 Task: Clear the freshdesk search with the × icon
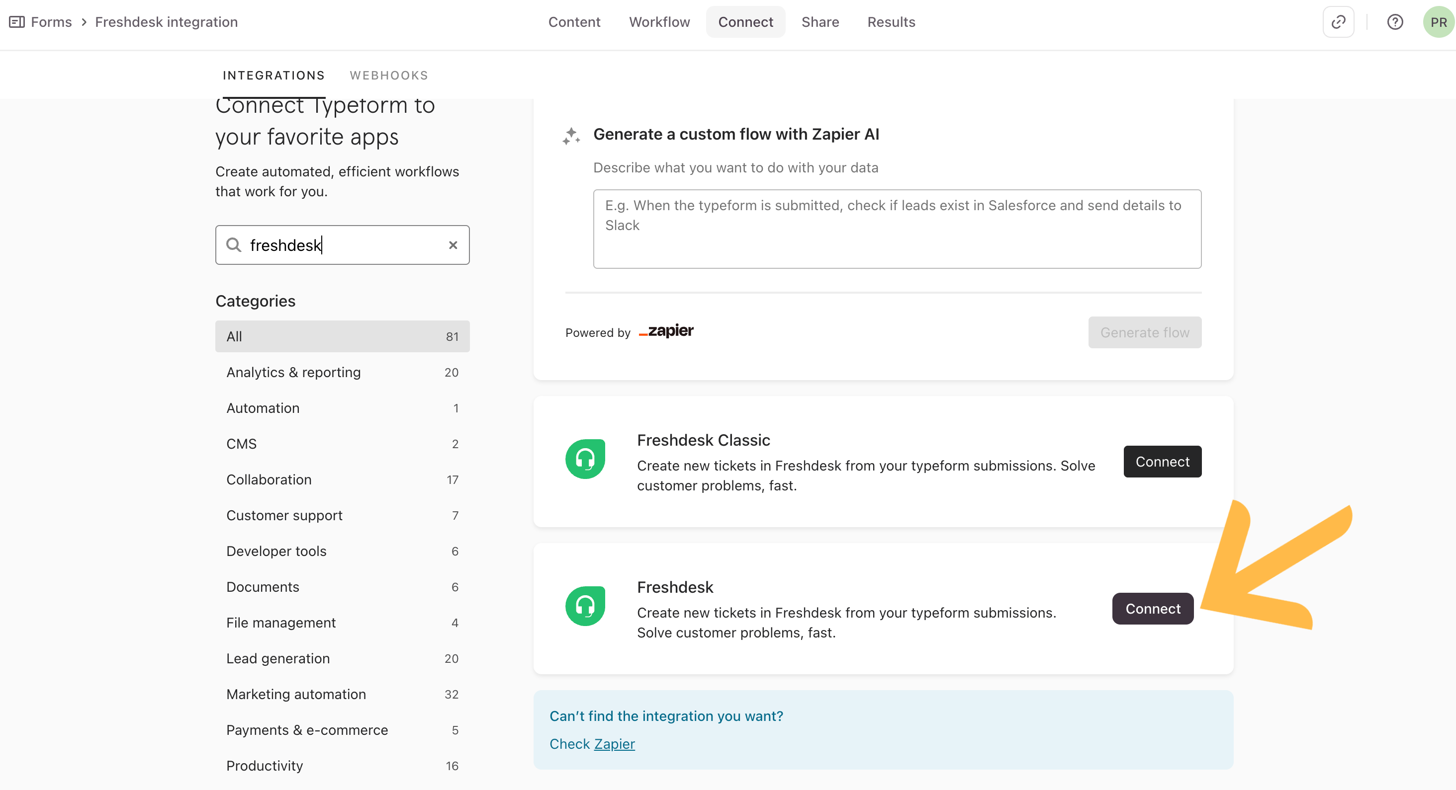[x=453, y=244]
